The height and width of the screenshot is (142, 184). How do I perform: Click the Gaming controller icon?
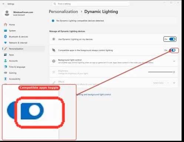click(x=6, y=73)
